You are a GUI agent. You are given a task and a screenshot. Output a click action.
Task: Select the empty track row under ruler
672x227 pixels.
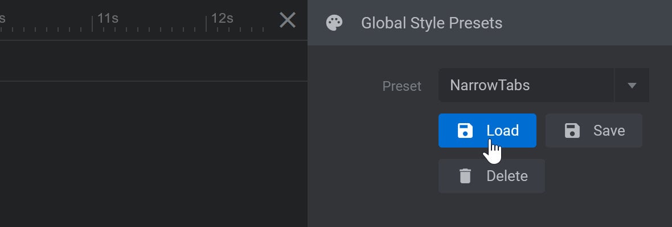tap(153, 61)
